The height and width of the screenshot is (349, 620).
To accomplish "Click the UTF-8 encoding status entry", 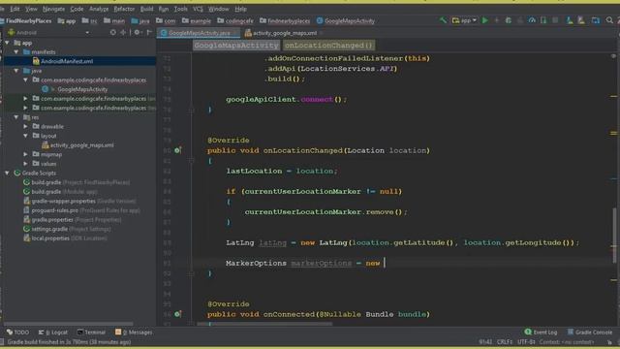I will click(526, 342).
